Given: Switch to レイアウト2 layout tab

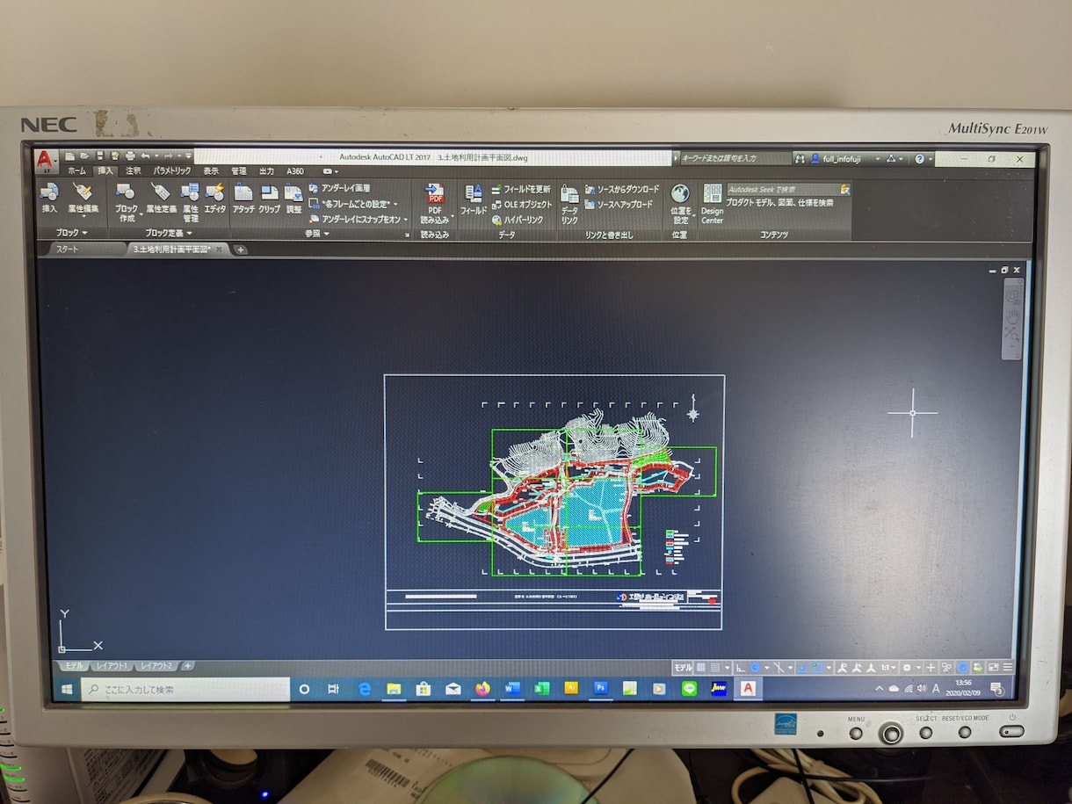Looking at the screenshot, I should [x=156, y=666].
